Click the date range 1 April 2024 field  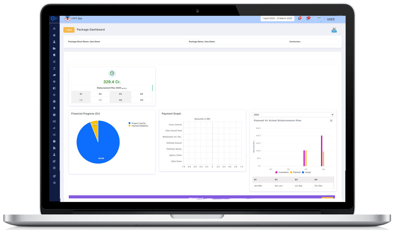277,19
